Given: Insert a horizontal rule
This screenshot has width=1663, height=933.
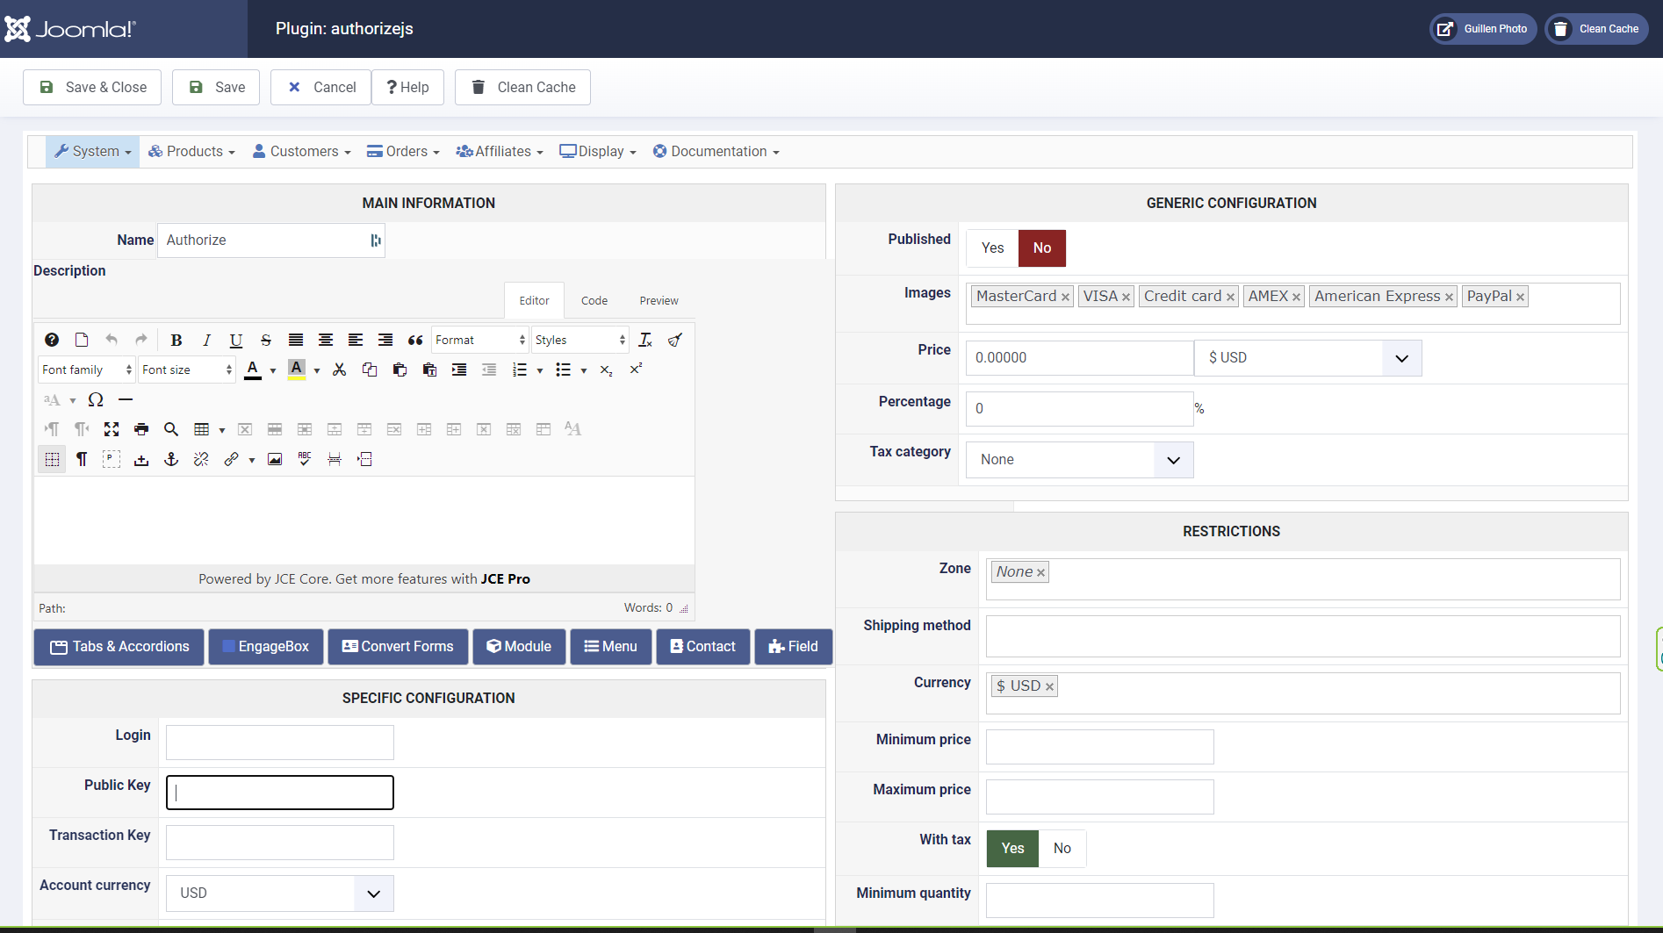Looking at the screenshot, I should 126,400.
